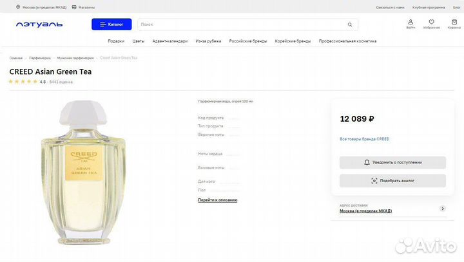Open the Российские бренды category
The width and height of the screenshot is (464, 262).
[x=248, y=41]
